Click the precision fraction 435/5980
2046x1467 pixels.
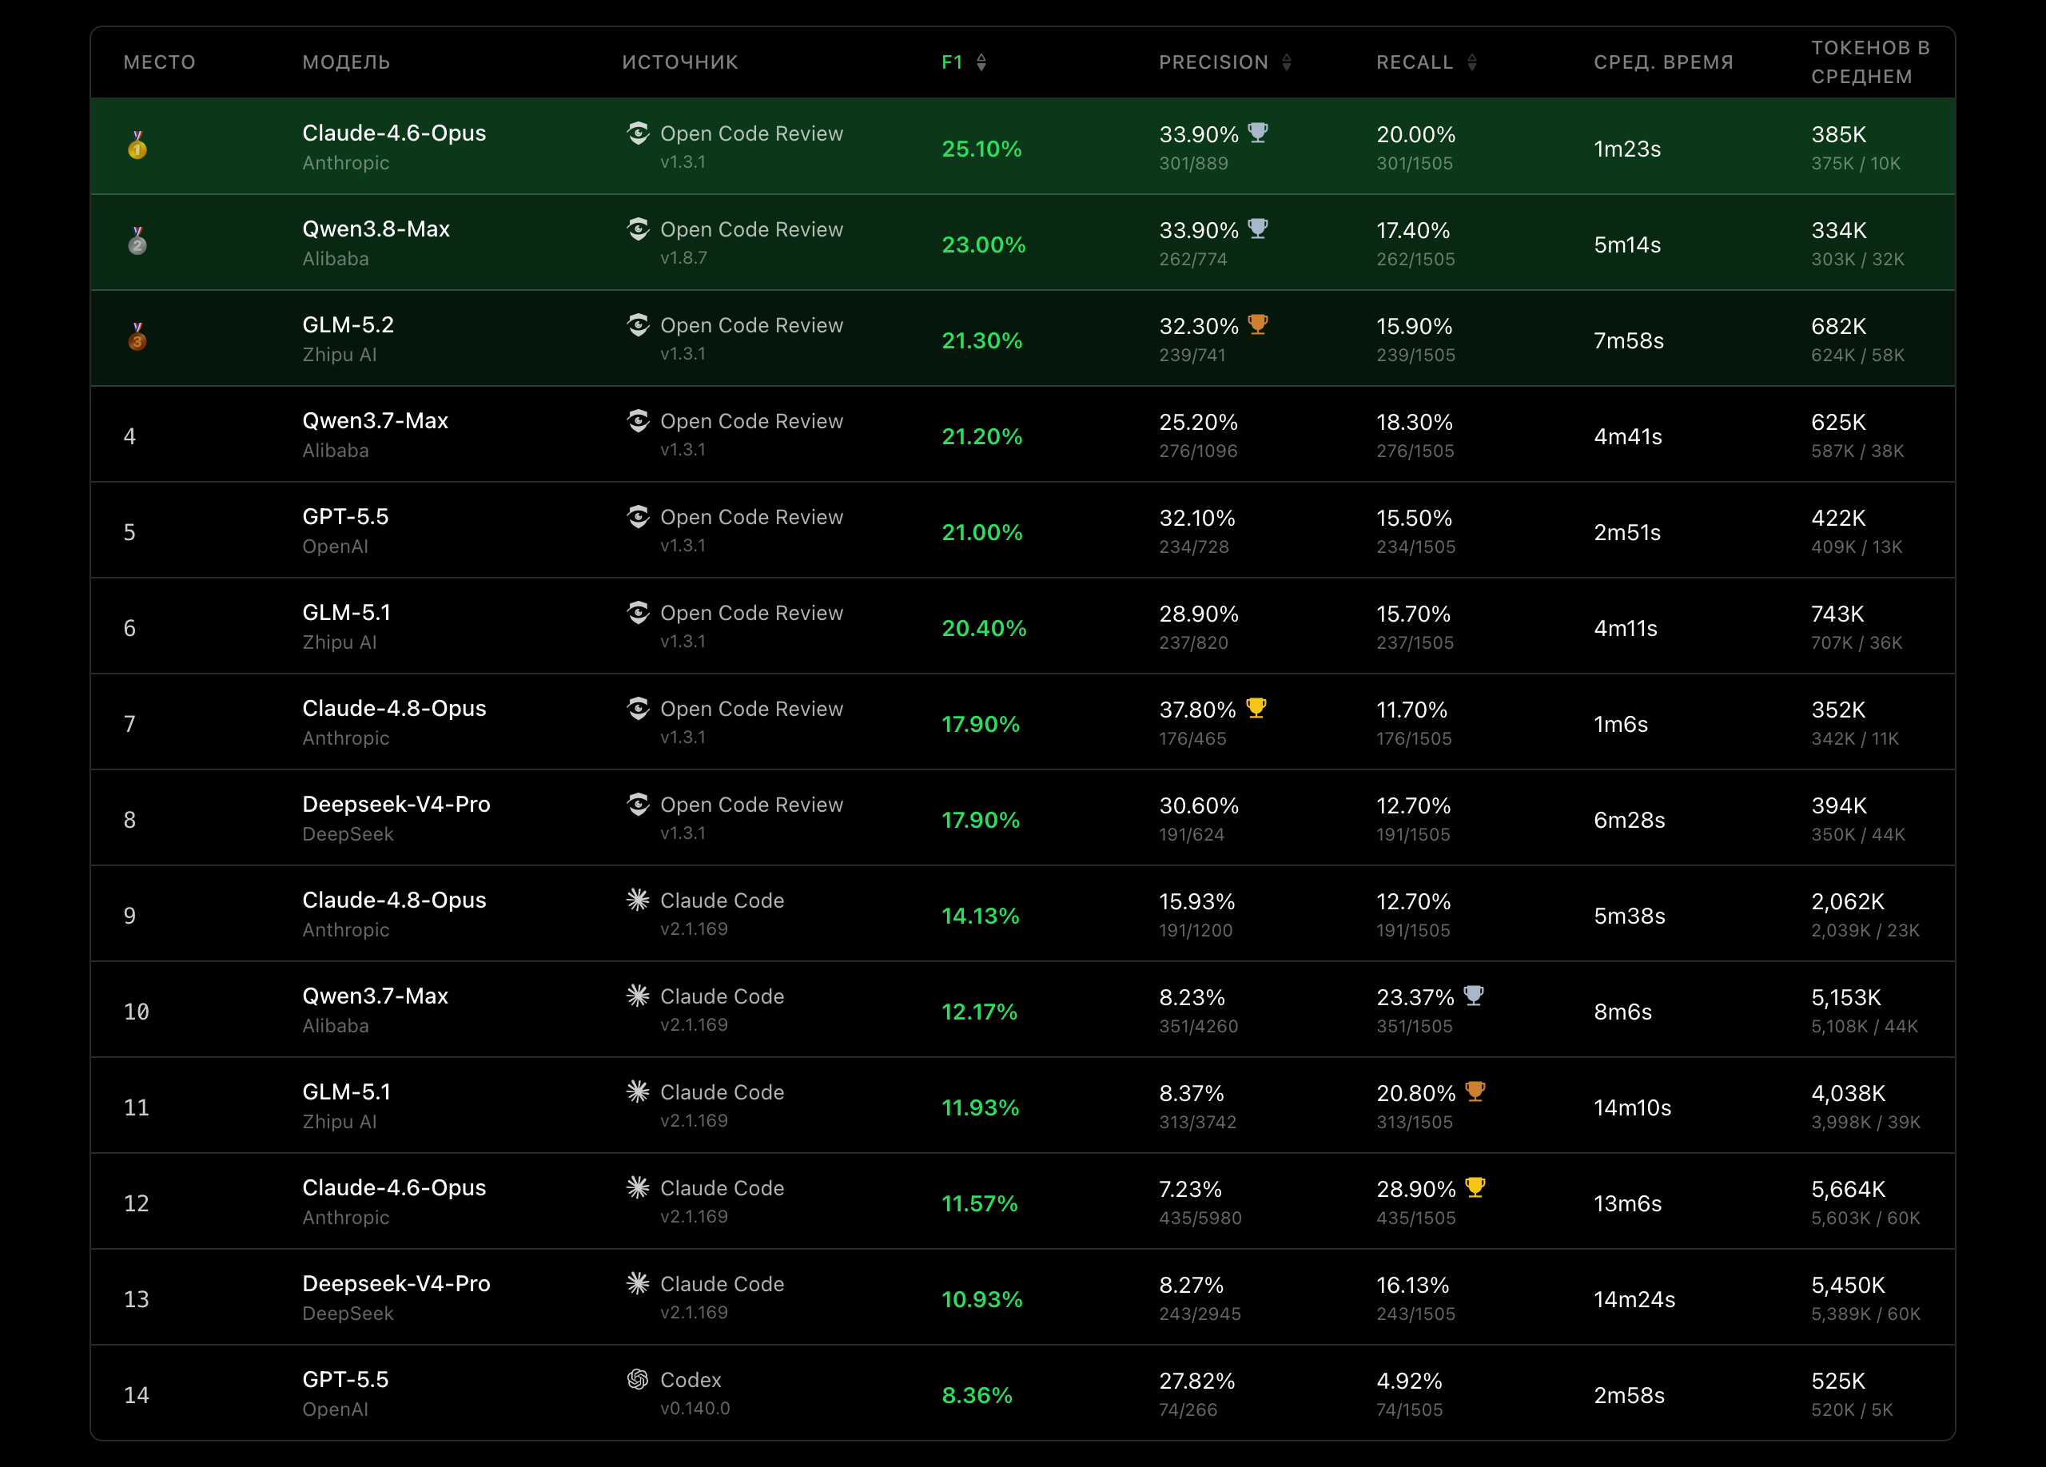coord(1200,1219)
